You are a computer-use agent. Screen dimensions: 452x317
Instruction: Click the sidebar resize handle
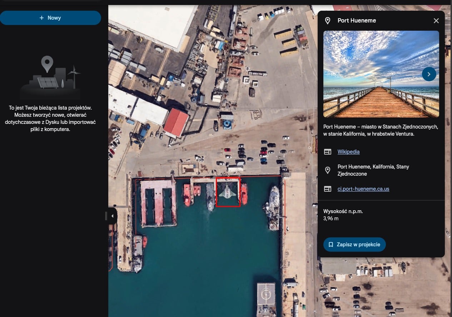tap(106, 216)
